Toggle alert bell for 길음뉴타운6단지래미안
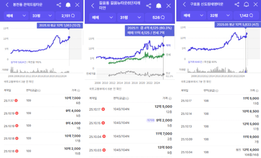This screenshot has width=261, height=158. [x=158, y=6]
